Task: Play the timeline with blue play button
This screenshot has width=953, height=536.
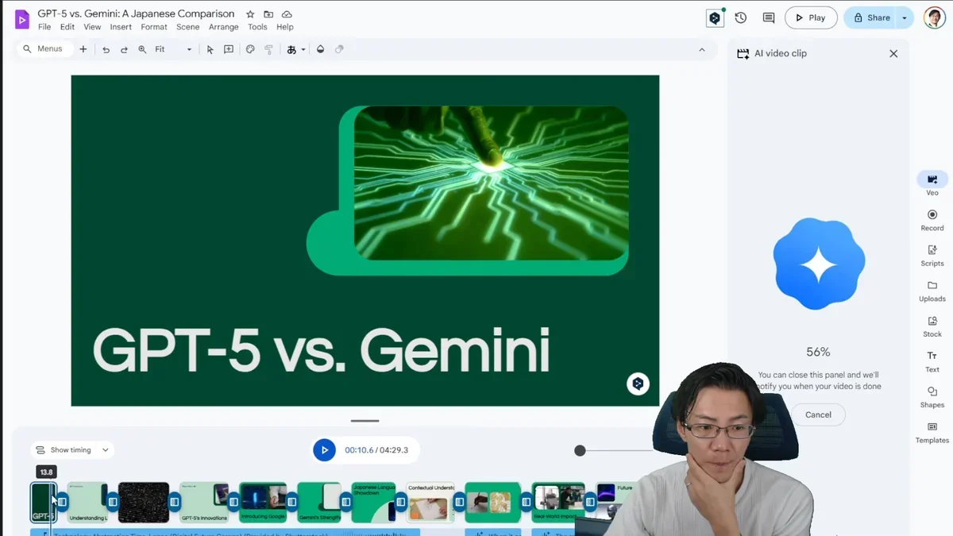Action: point(324,450)
